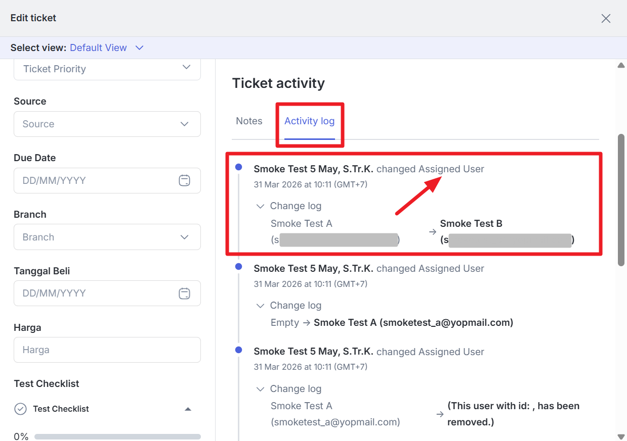
Task: Click the Tanggal Beli date field
Action: [96, 293]
